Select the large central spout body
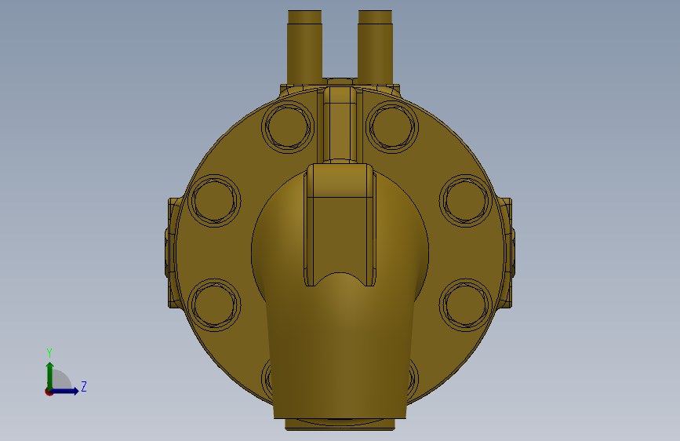680x441 pixels. coord(340,348)
